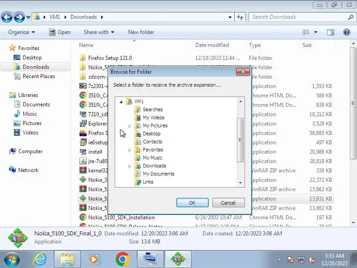Click the Favorites star folder icon in dialog
Image resolution: width=357 pixels, height=268 pixels.
coord(137,150)
